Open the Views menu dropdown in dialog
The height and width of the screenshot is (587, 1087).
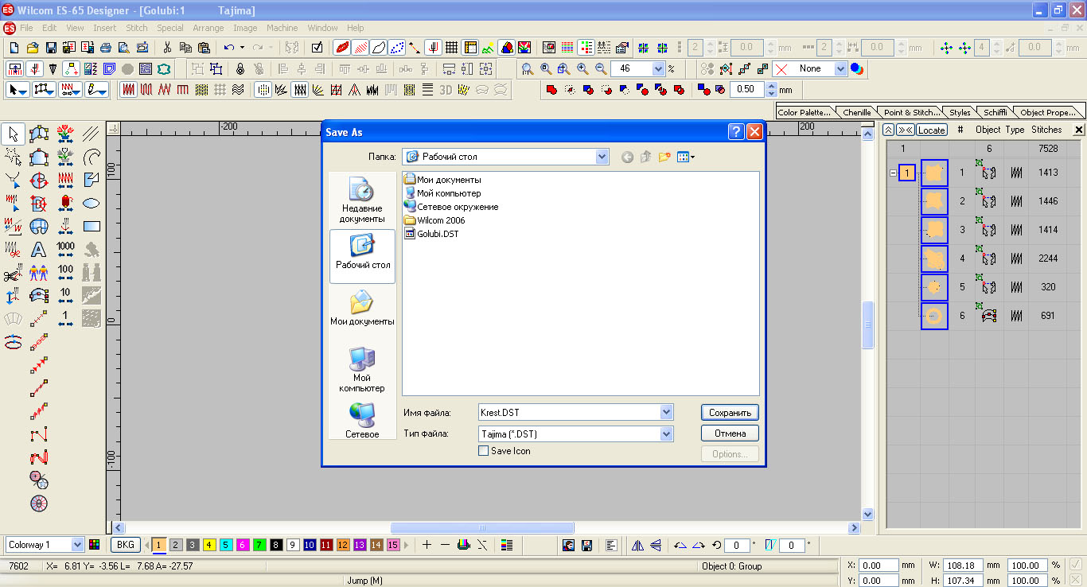686,157
